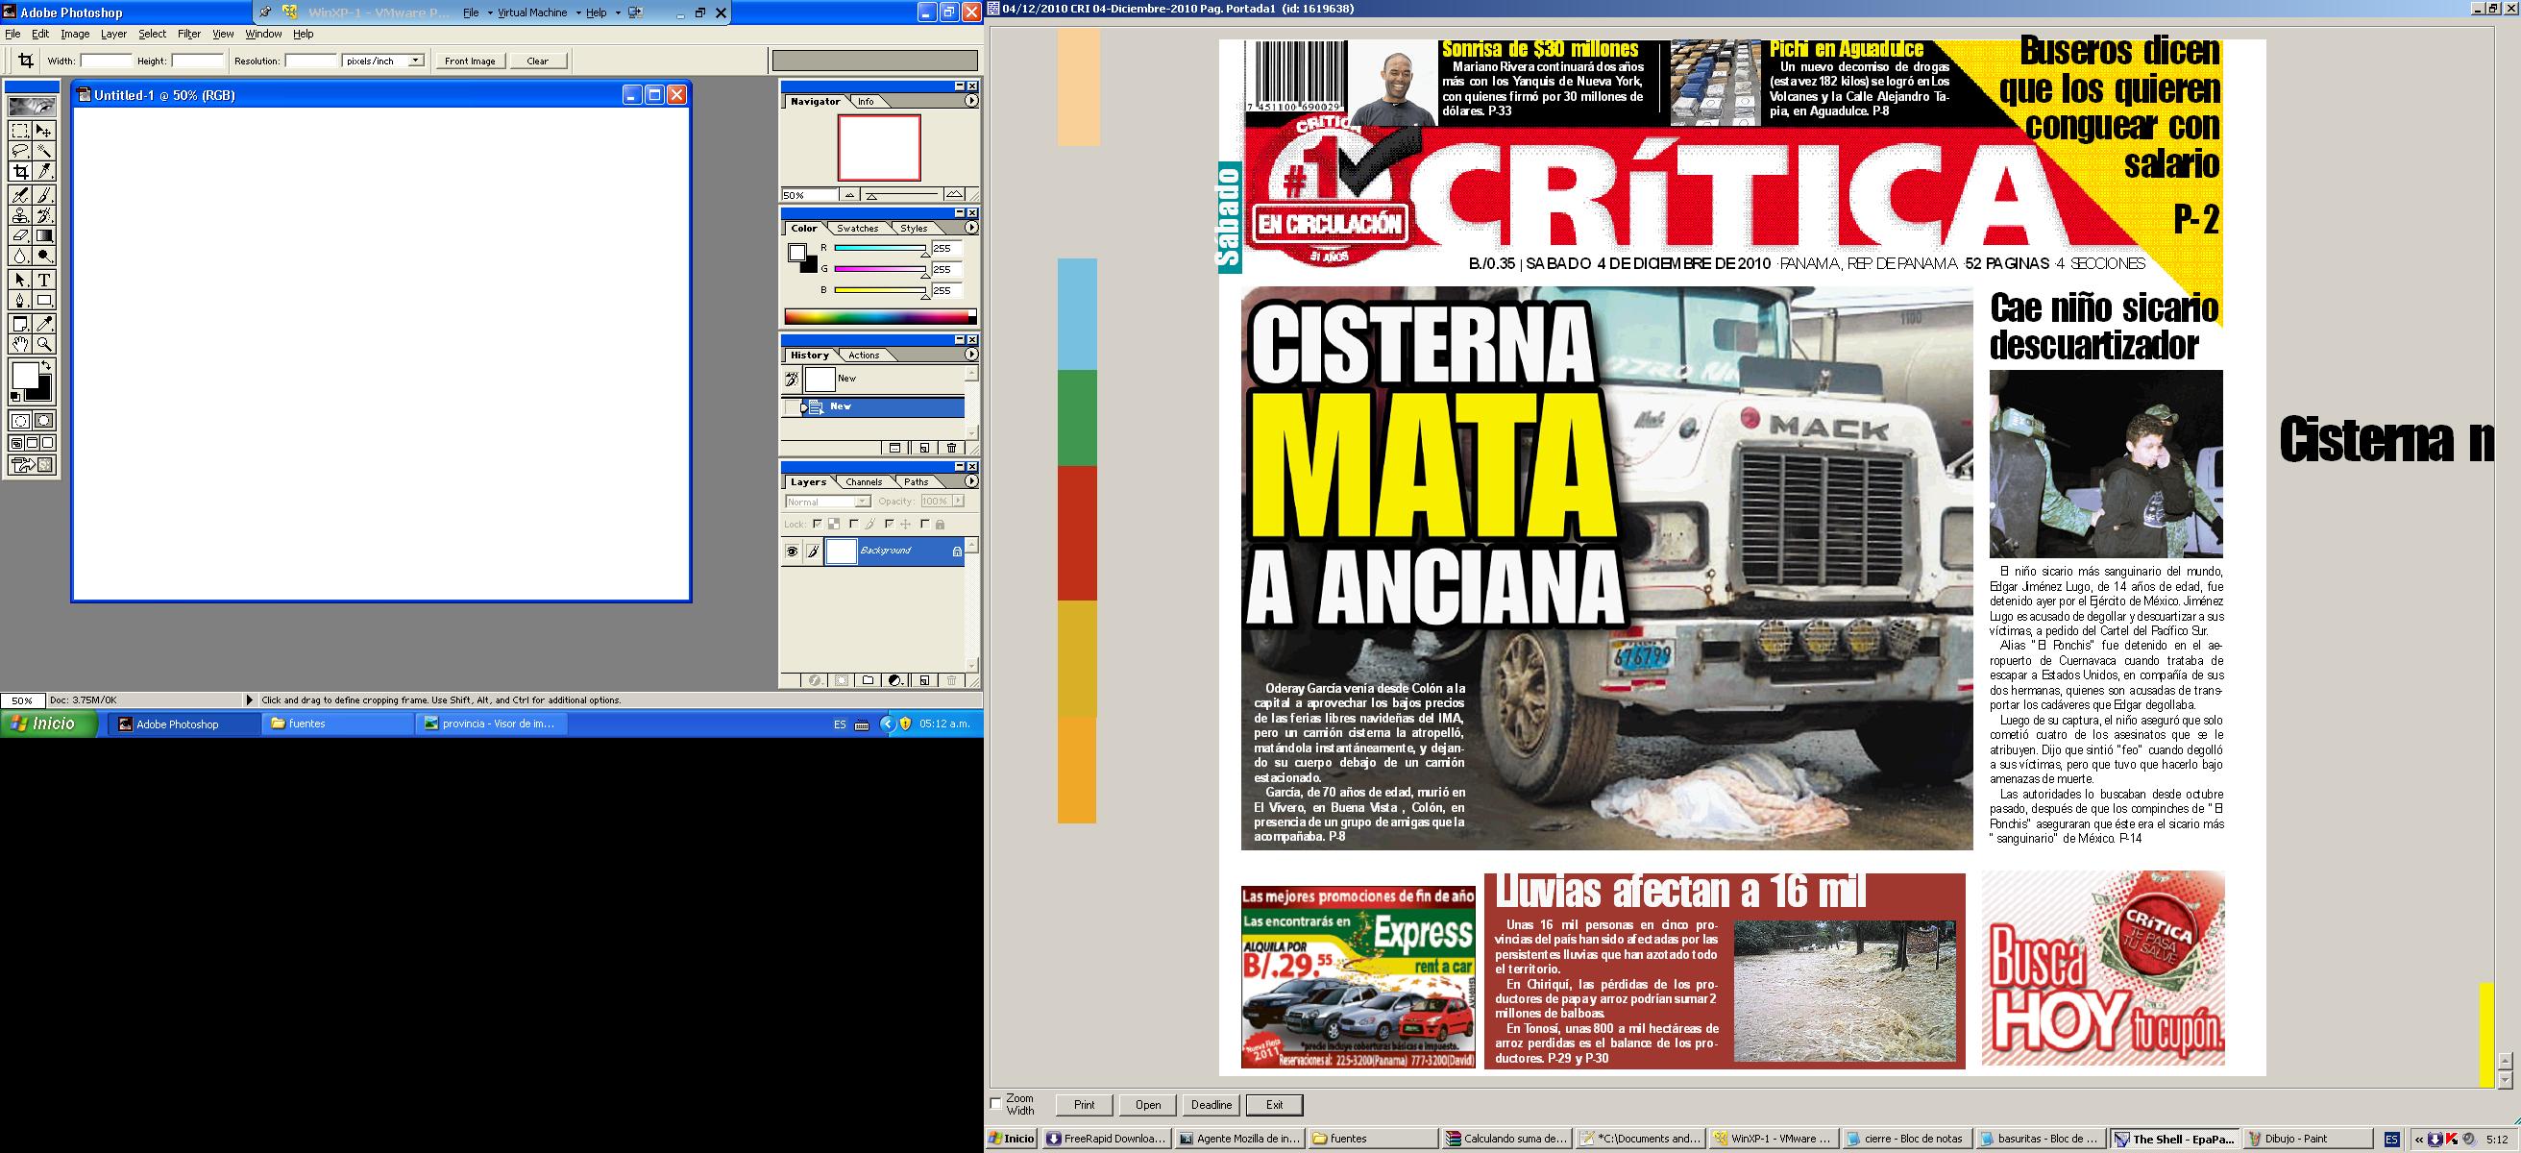Screen dimensions: 2521x1153
Task: Toggle Lock image pixels checkbox
Action: click(853, 525)
